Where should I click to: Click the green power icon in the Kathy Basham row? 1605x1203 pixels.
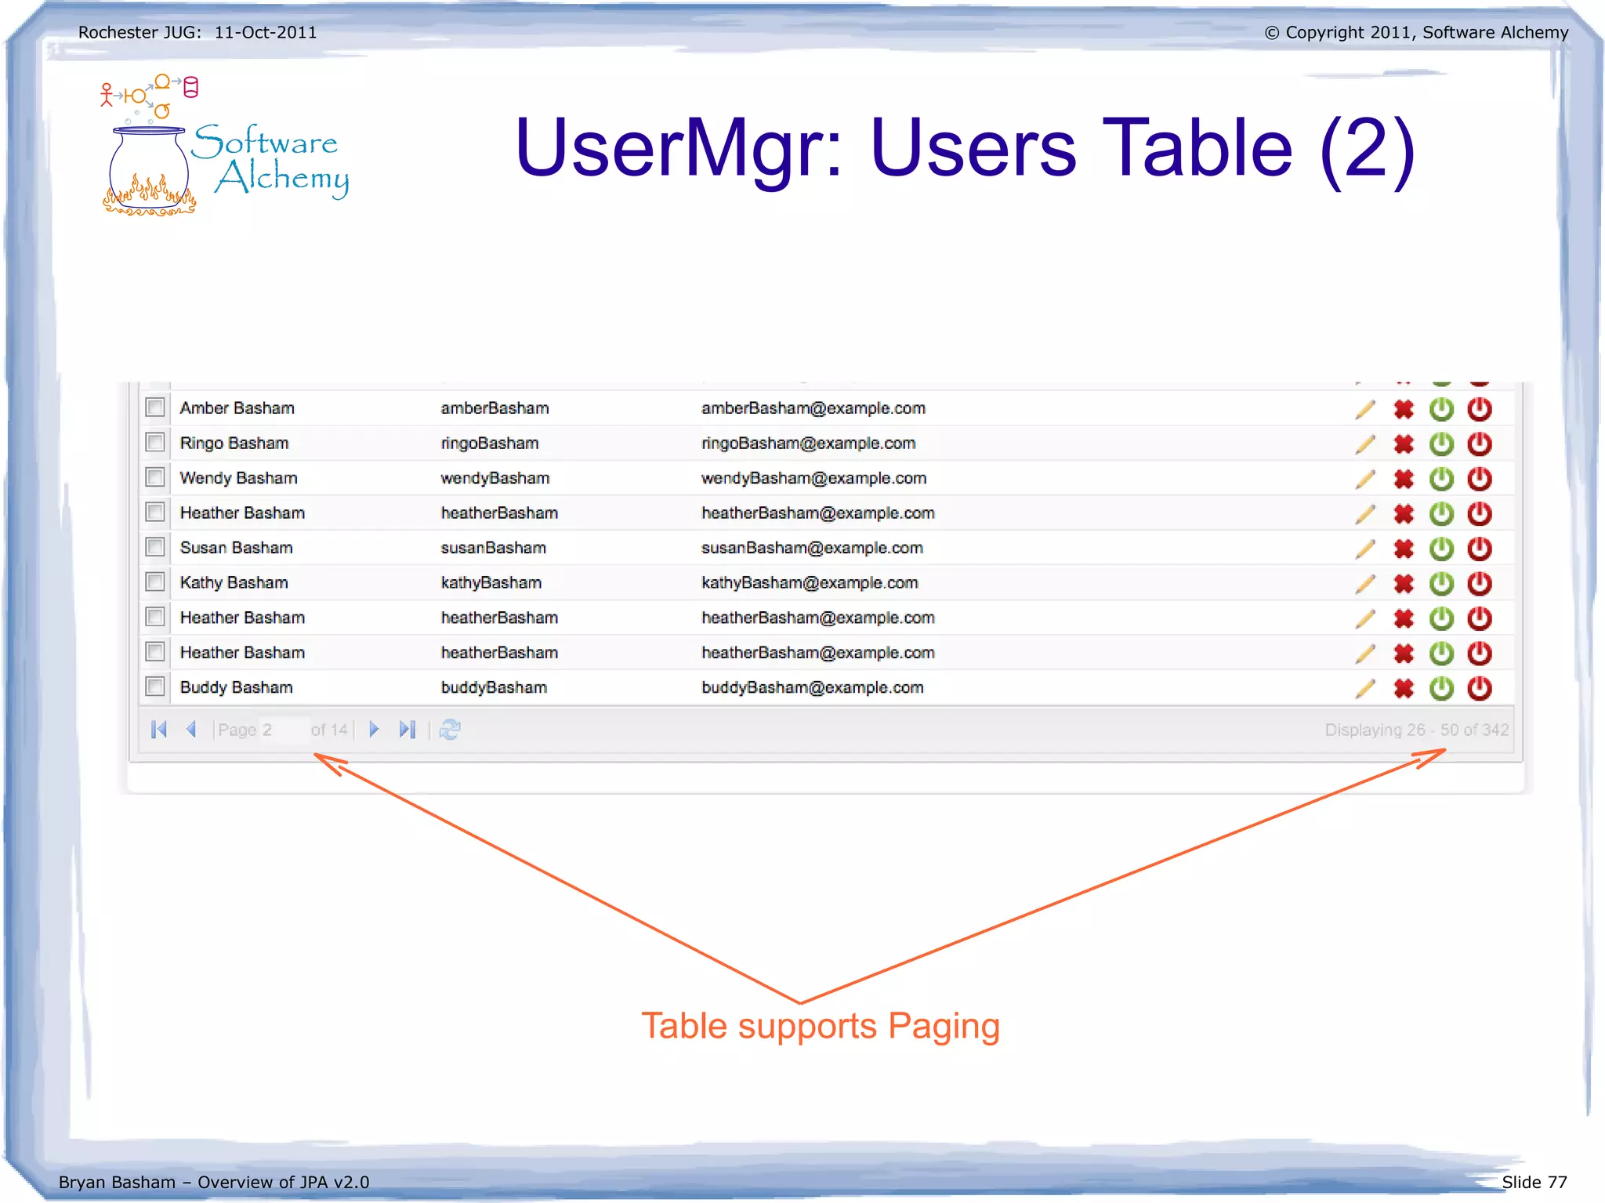[1441, 584]
